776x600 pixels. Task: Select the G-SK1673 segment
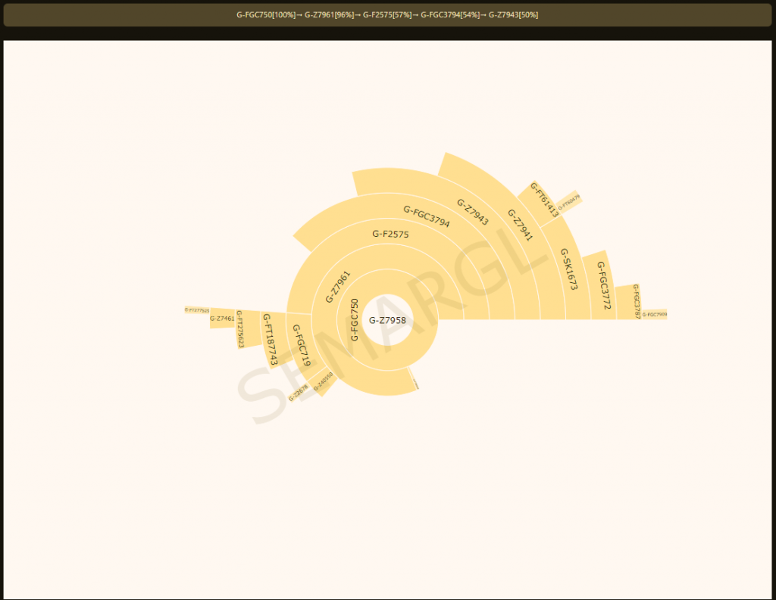click(x=569, y=269)
